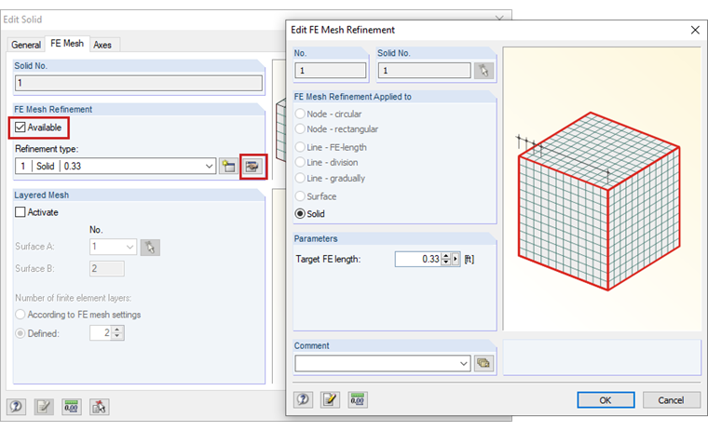Toggle the Available checkbox
This screenshot has width=708, height=431.
click(20, 128)
